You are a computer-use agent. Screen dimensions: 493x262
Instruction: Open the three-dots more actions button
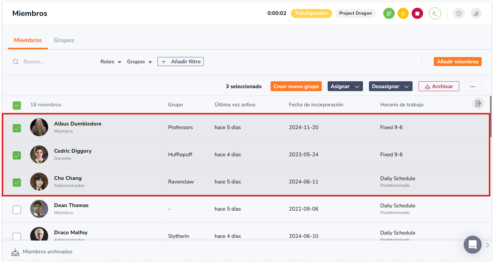(x=473, y=86)
